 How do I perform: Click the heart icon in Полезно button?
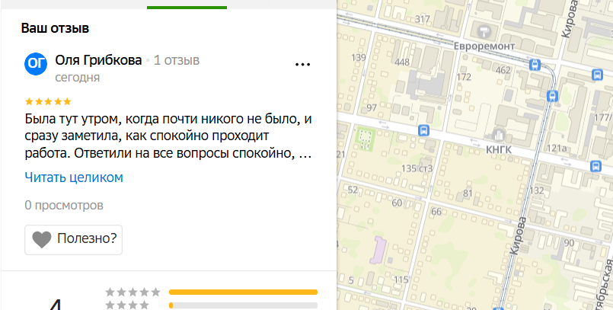(41, 239)
